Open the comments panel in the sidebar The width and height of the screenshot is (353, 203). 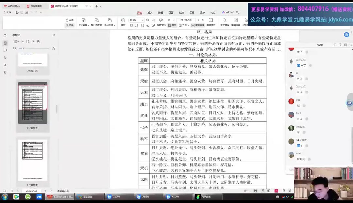5,51
